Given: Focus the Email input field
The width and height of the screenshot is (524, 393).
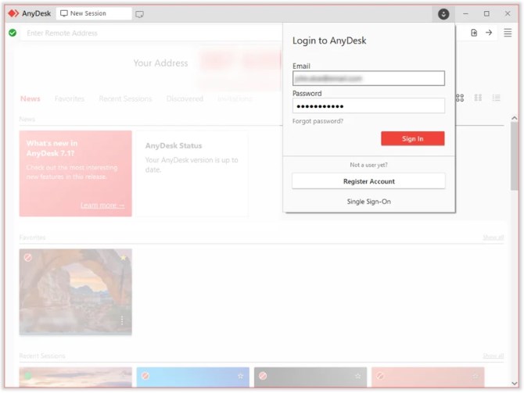Looking at the screenshot, I should click(x=368, y=78).
